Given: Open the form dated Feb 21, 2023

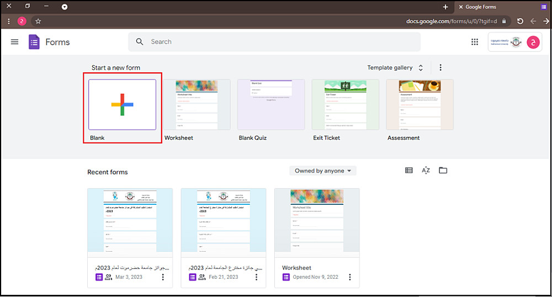Looking at the screenshot, I should click(x=224, y=238).
